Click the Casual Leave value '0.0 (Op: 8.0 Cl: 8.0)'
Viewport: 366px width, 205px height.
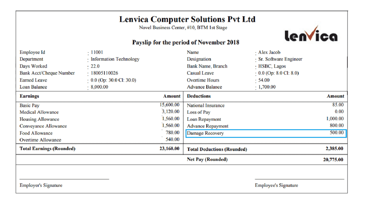pos(279,73)
